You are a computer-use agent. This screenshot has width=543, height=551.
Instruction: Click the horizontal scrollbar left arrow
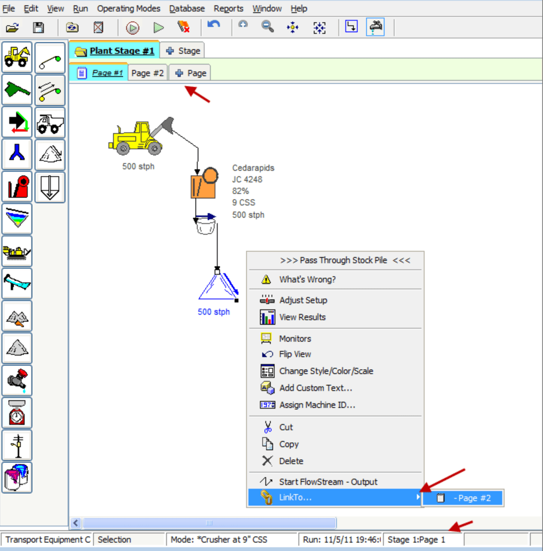click(76, 523)
